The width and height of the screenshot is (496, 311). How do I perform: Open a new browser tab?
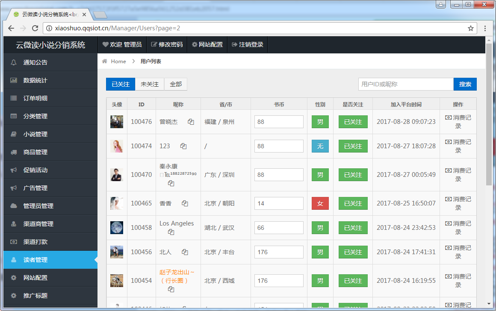point(100,15)
